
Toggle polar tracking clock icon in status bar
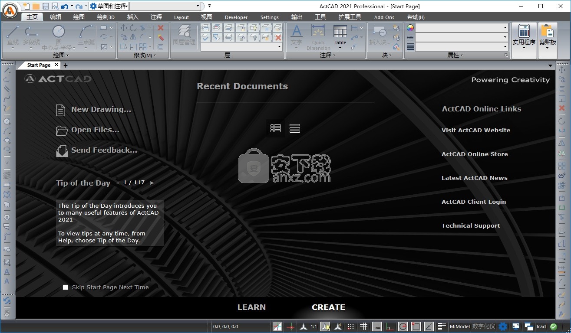pos(403,326)
